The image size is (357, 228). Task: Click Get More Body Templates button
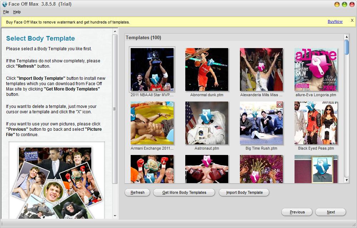click(184, 192)
